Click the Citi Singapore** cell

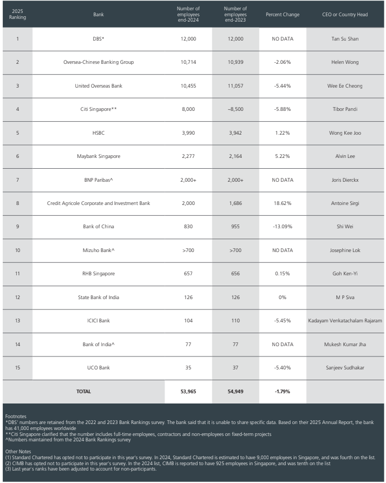pyautogui.click(x=99, y=109)
